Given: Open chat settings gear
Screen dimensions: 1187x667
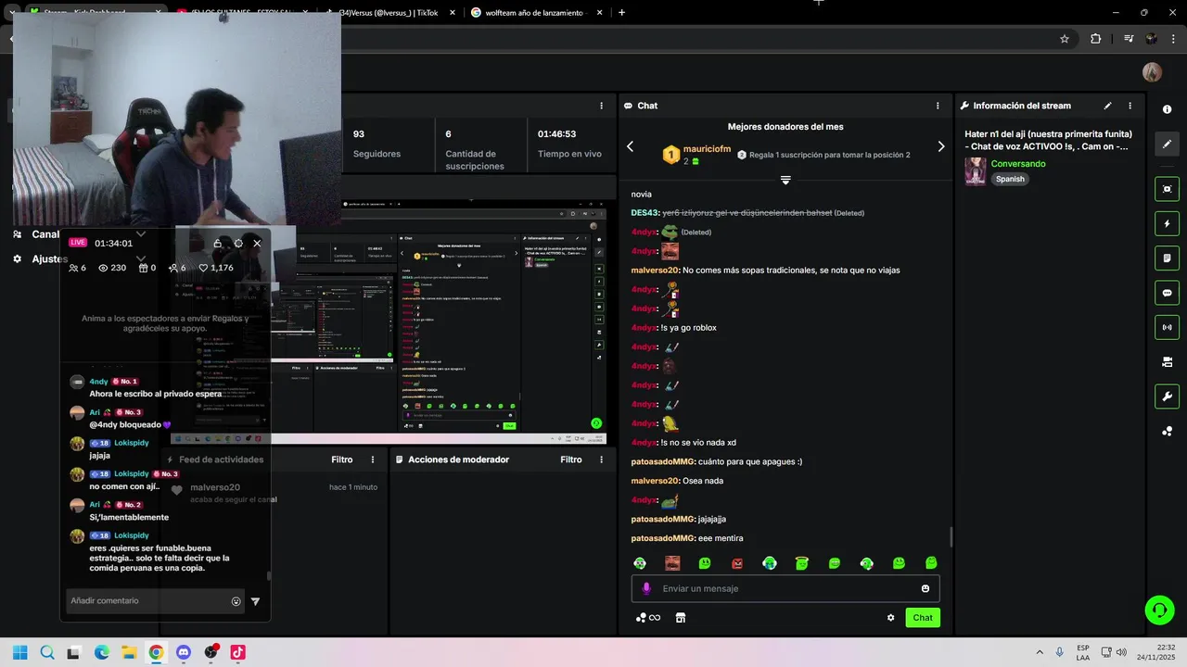Looking at the screenshot, I should [x=891, y=618].
